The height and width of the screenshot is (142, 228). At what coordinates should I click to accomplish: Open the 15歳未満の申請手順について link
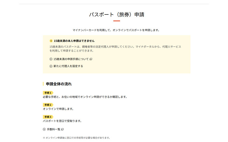(x=71, y=59)
